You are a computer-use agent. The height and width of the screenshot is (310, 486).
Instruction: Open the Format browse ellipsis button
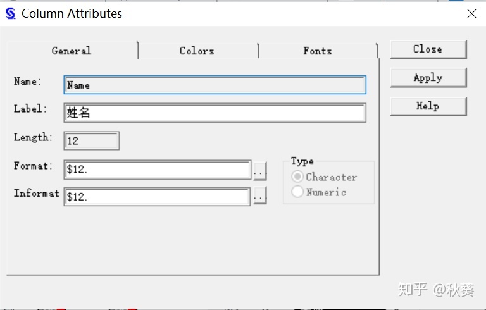tap(259, 171)
